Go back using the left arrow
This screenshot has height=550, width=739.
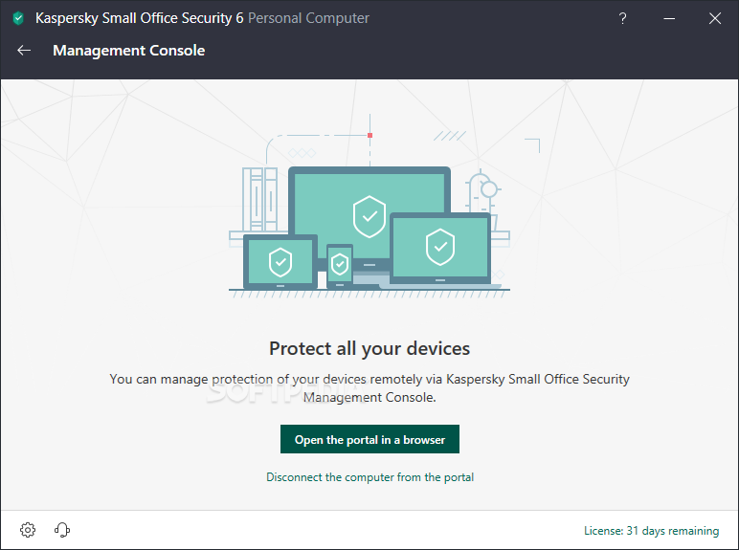tap(24, 51)
